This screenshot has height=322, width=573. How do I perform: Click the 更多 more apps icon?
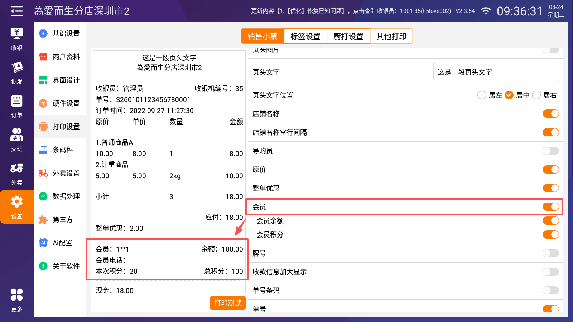tap(16, 300)
